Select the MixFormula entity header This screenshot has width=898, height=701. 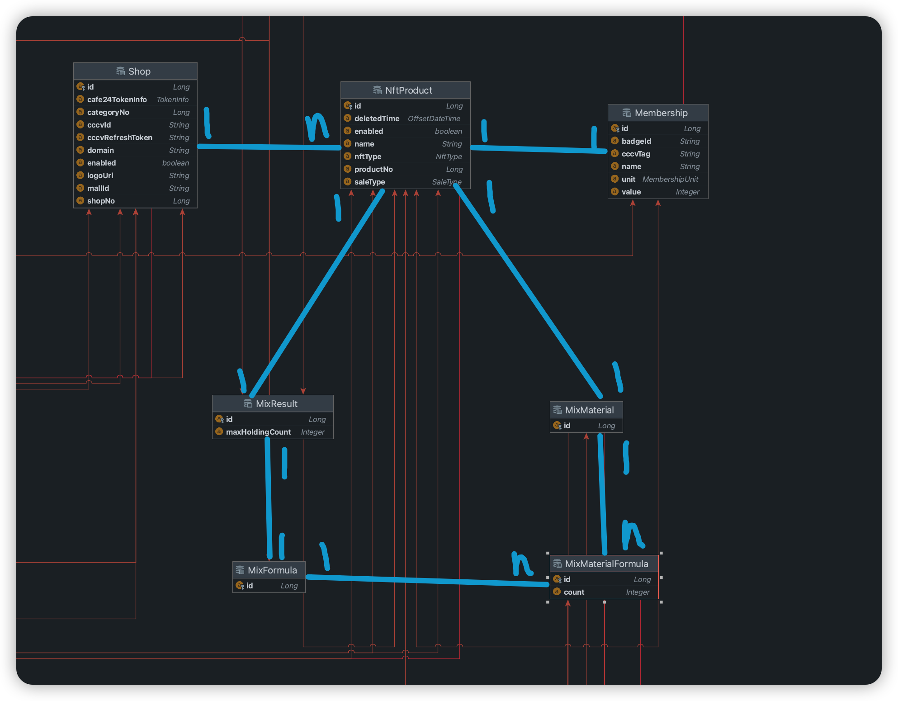[269, 570]
